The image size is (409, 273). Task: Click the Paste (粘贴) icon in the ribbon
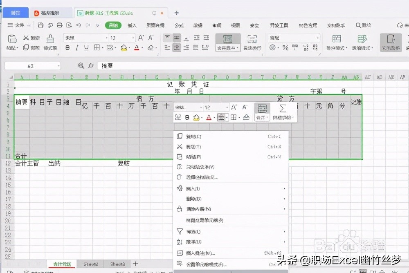click(12, 40)
